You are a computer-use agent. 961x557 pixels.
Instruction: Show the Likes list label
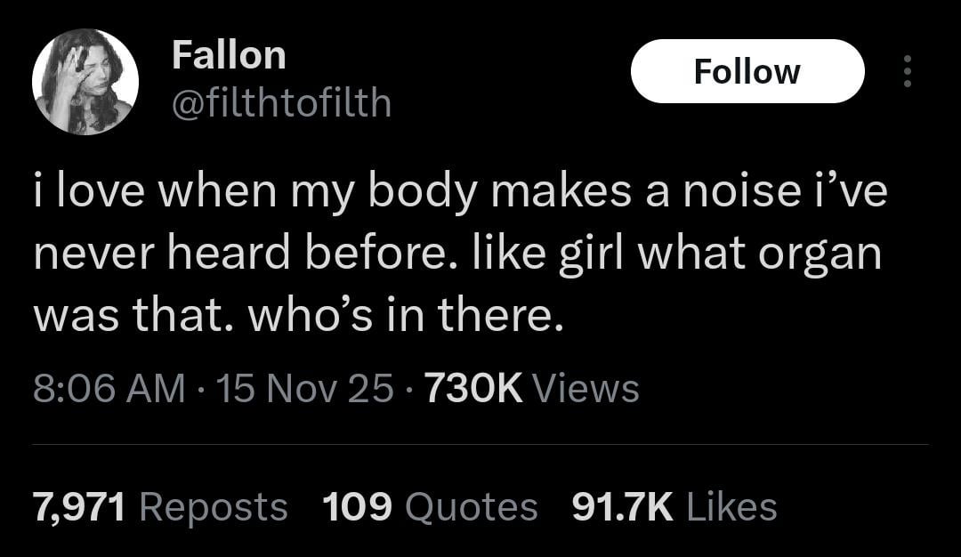pos(732,506)
